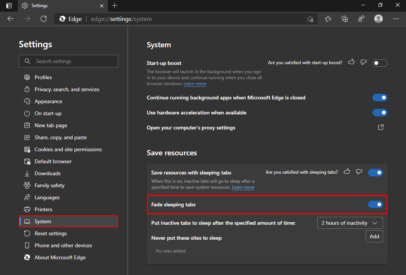Click Open your computer's proxy settings
This screenshot has width=406, height=275.
(x=191, y=128)
